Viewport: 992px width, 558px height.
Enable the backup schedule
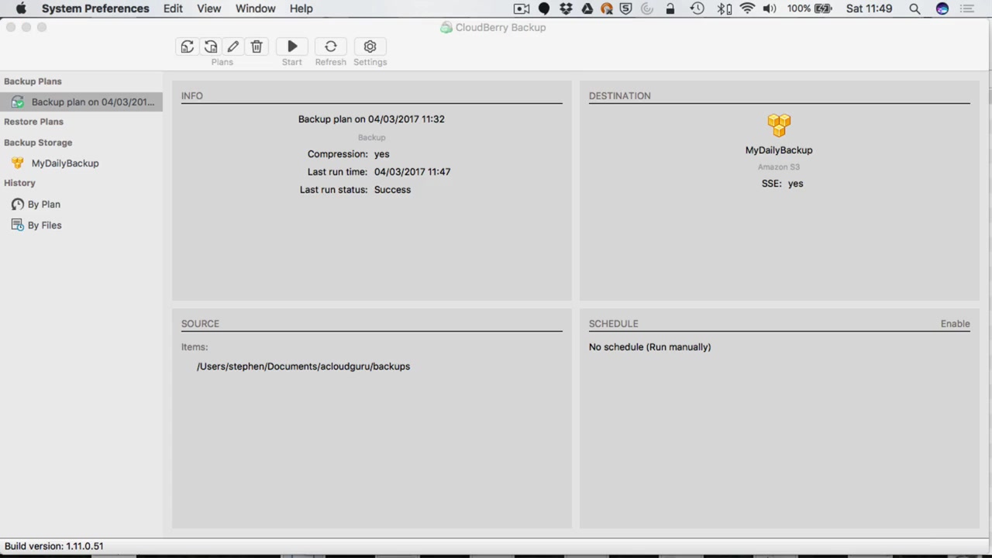coord(955,323)
